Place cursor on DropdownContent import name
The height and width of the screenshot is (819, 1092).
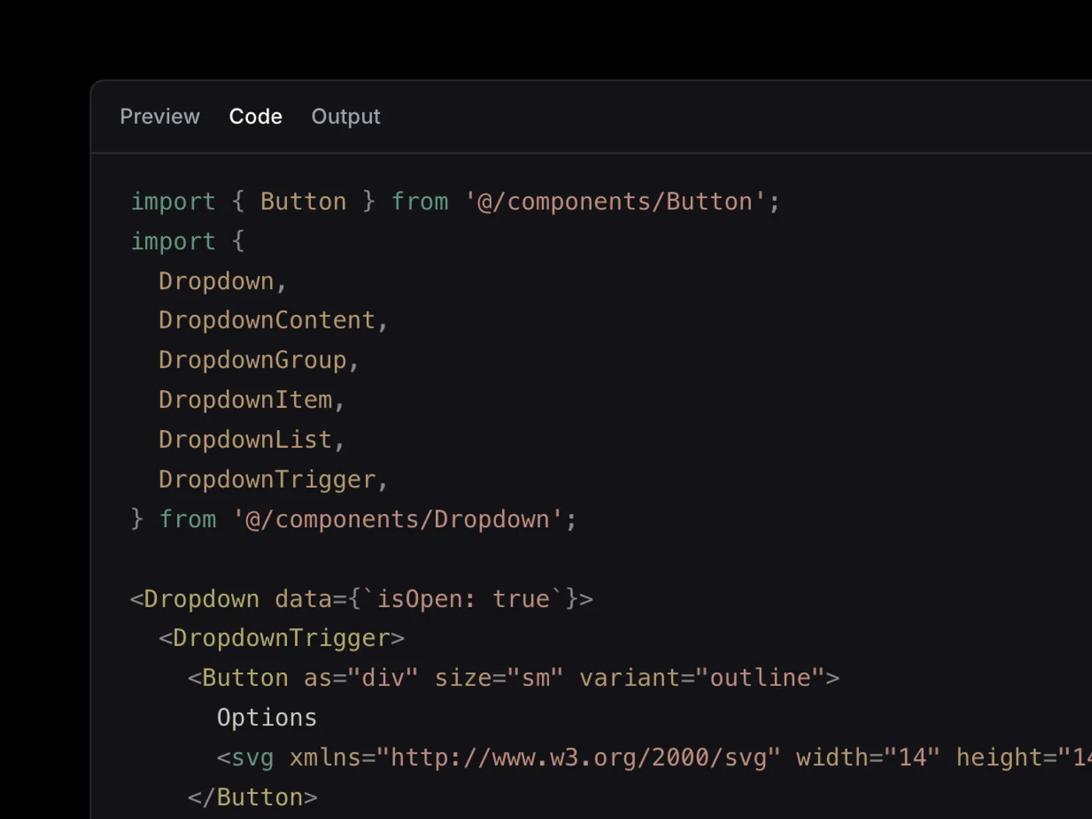click(267, 321)
